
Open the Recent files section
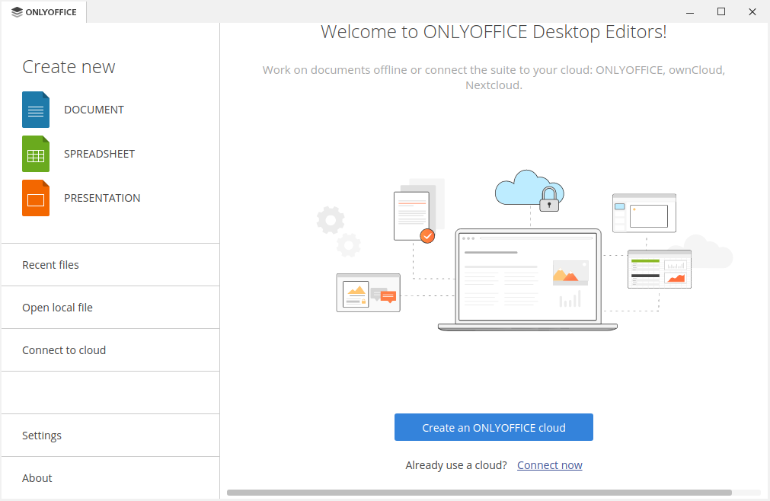pyautogui.click(x=110, y=265)
